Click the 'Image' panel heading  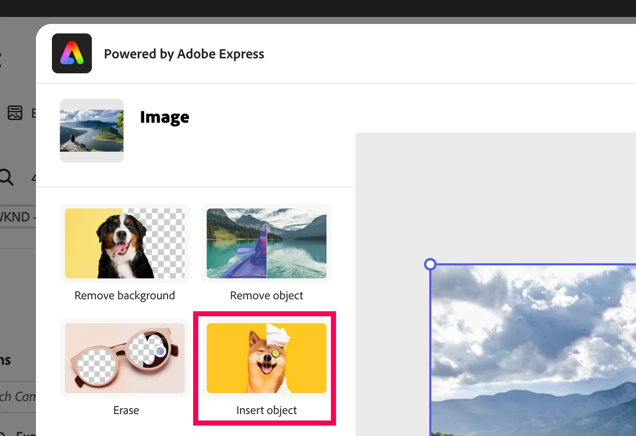click(165, 117)
